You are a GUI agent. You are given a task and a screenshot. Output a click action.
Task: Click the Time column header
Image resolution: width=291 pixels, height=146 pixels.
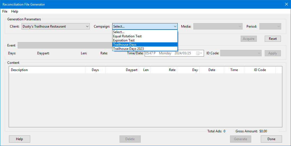pyautogui.click(x=234, y=70)
